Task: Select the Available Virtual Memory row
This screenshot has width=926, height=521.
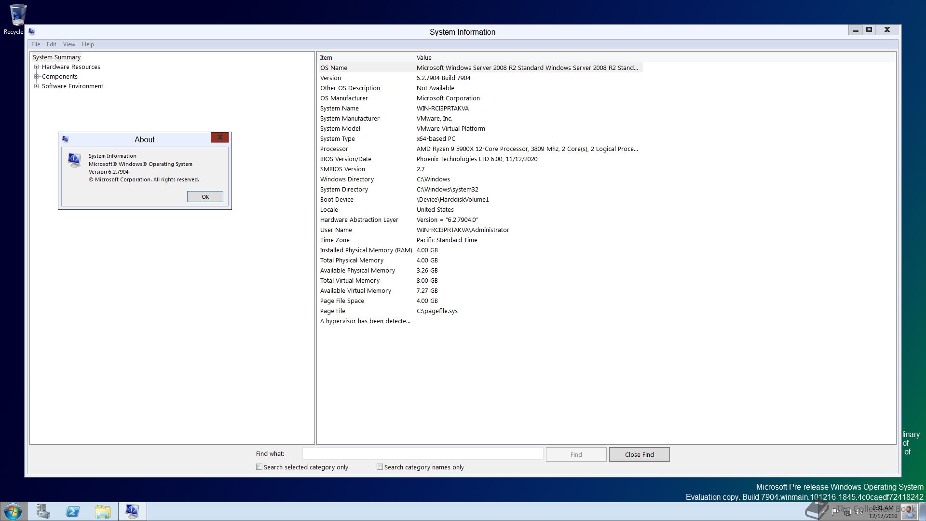Action: 480,291
